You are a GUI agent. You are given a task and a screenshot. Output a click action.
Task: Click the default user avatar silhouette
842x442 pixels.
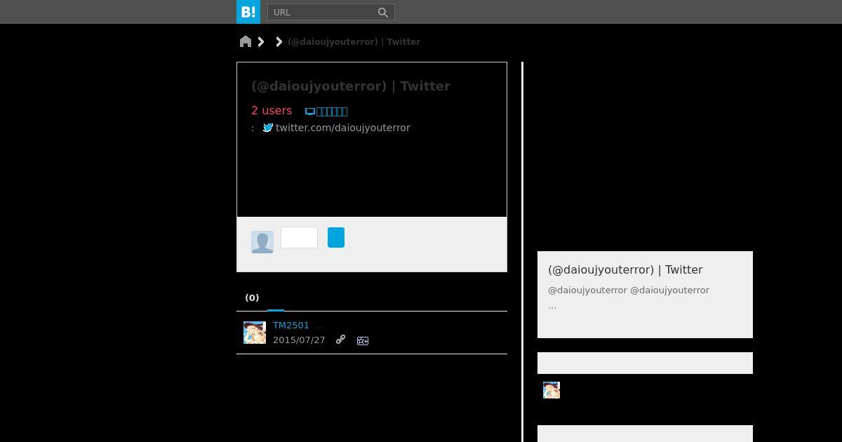pyautogui.click(x=262, y=242)
